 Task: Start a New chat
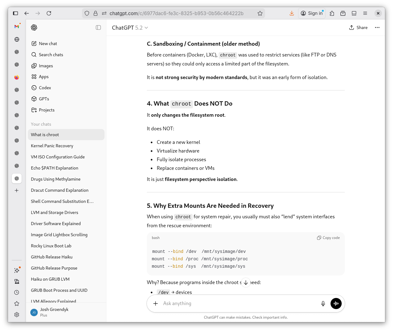[48, 44]
